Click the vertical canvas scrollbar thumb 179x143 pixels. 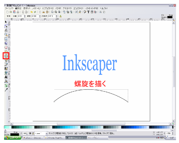[x=174, y=72]
